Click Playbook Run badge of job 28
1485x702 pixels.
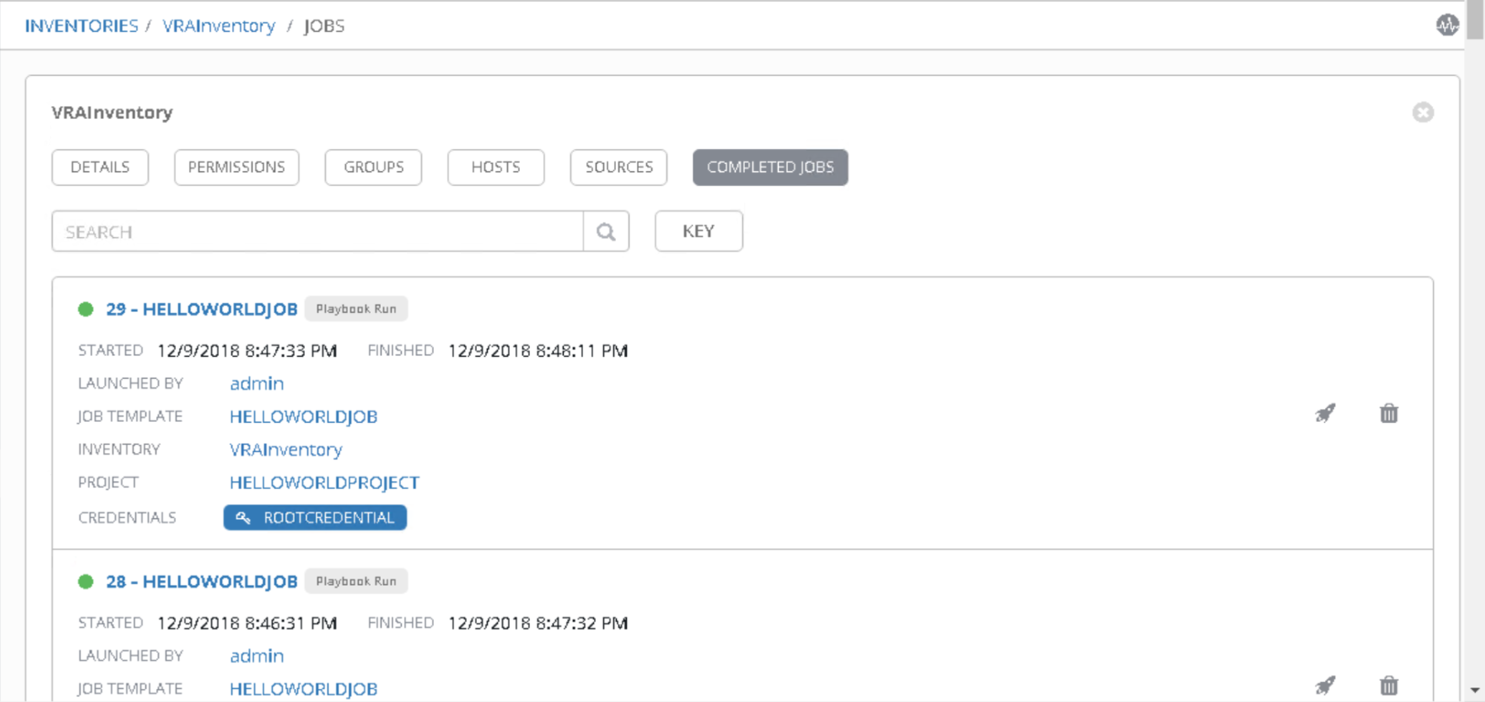click(356, 581)
